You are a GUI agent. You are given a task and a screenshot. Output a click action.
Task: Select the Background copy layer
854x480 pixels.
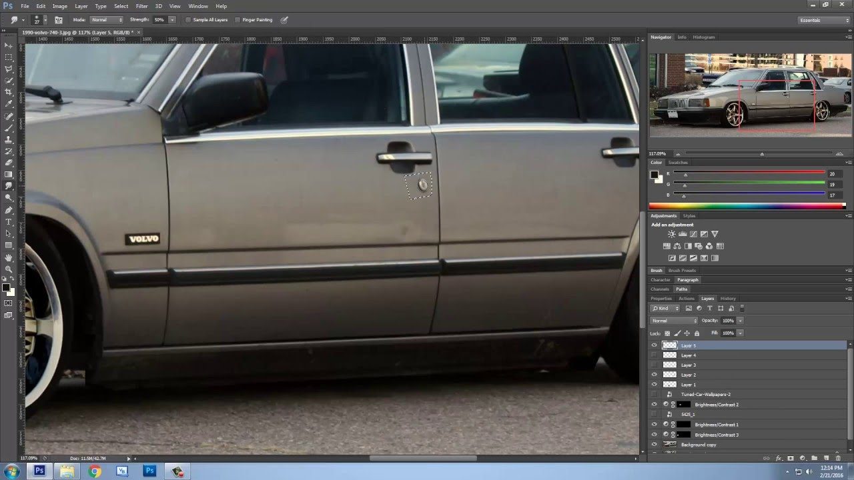click(x=699, y=445)
